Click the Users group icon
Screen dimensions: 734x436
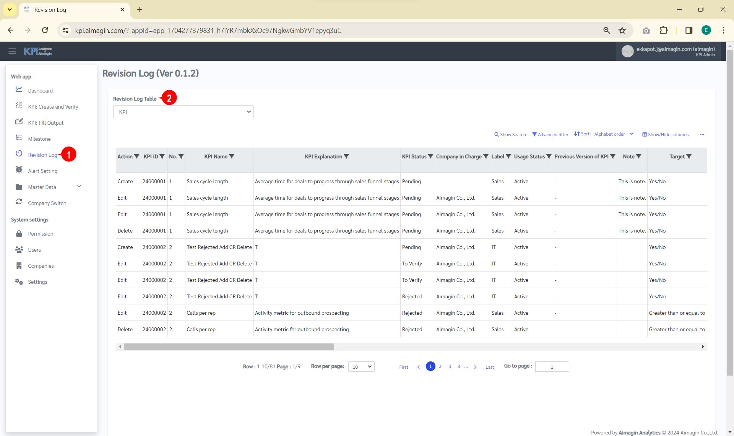click(x=19, y=249)
